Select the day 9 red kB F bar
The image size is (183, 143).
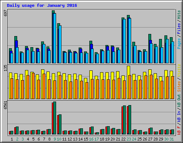point(53,119)
